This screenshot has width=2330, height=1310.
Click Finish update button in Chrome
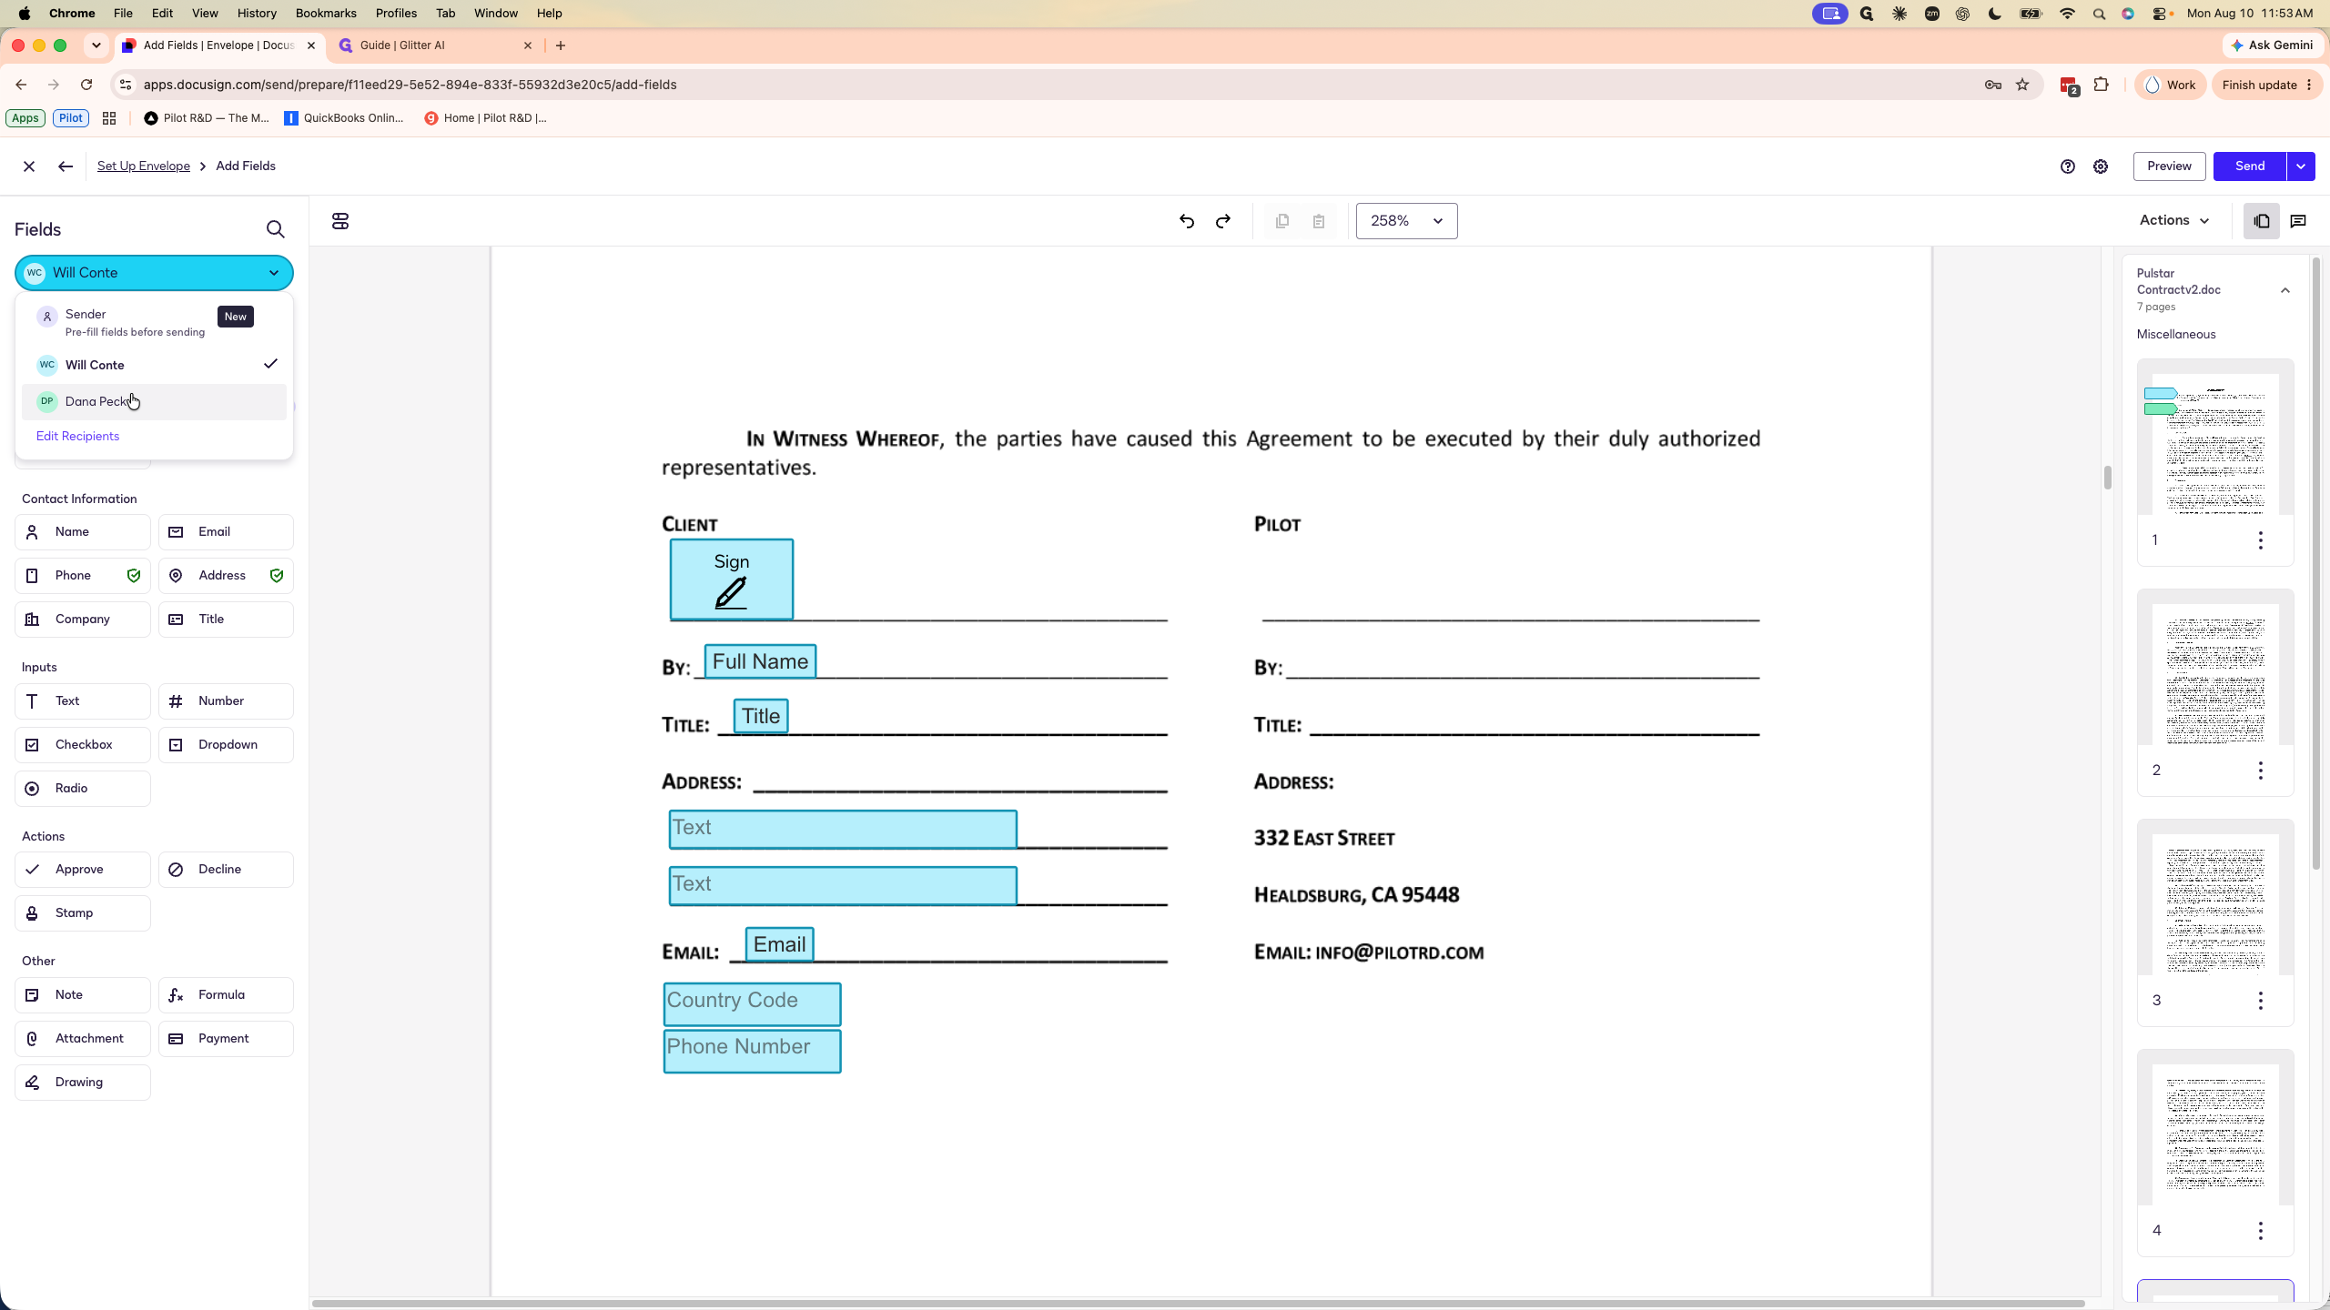(x=2267, y=85)
